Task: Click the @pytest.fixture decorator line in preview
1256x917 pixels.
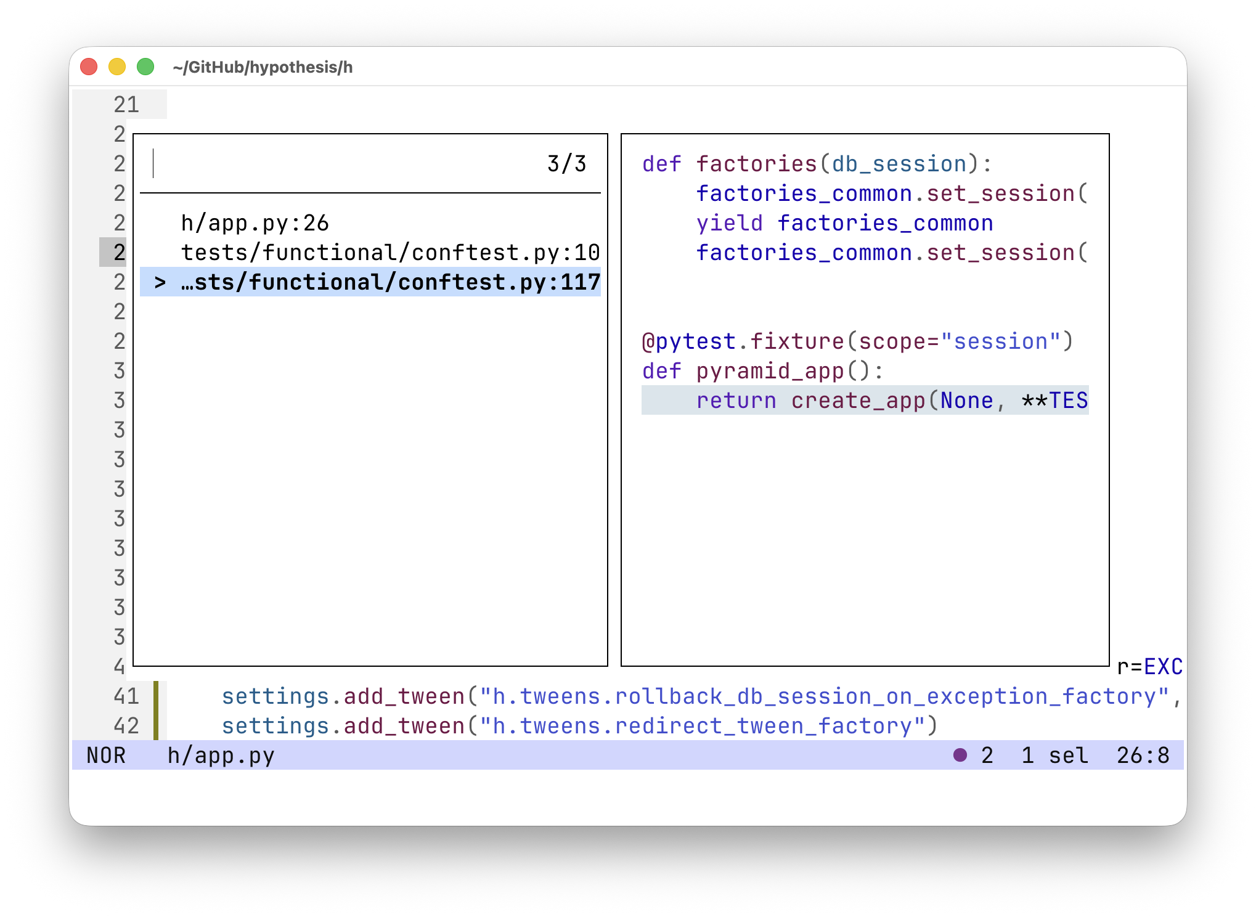Action: coord(857,341)
